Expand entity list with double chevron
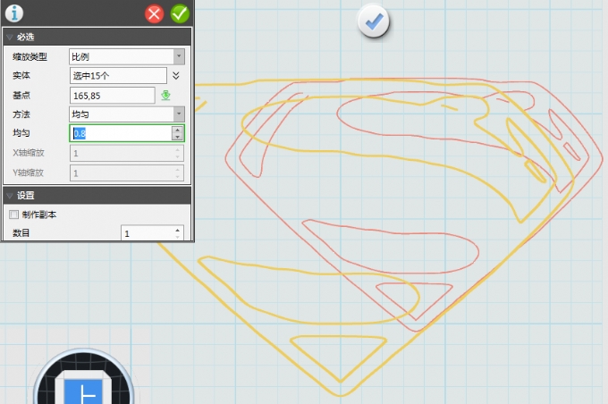Screen dimensions: 608x404 tap(176, 76)
